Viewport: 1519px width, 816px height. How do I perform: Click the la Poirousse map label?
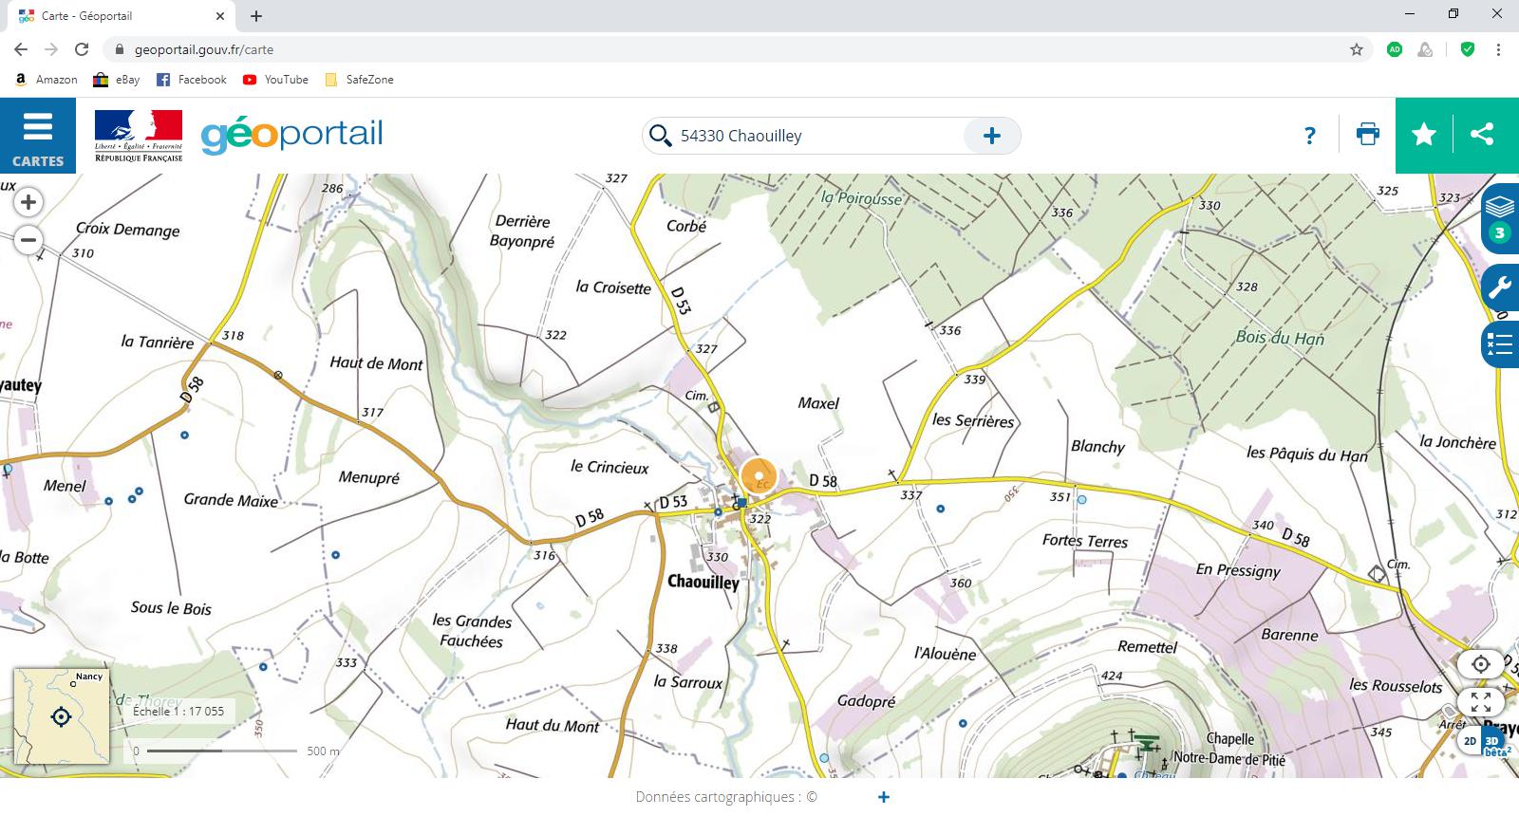click(861, 198)
